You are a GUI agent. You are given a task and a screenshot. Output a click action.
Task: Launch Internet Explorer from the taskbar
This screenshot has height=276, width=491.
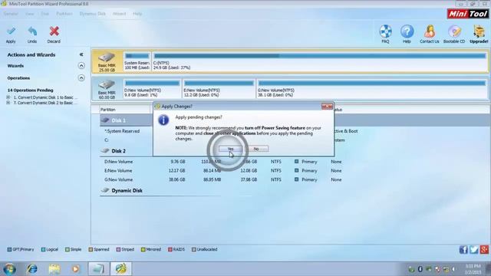click(x=32, y=269)
